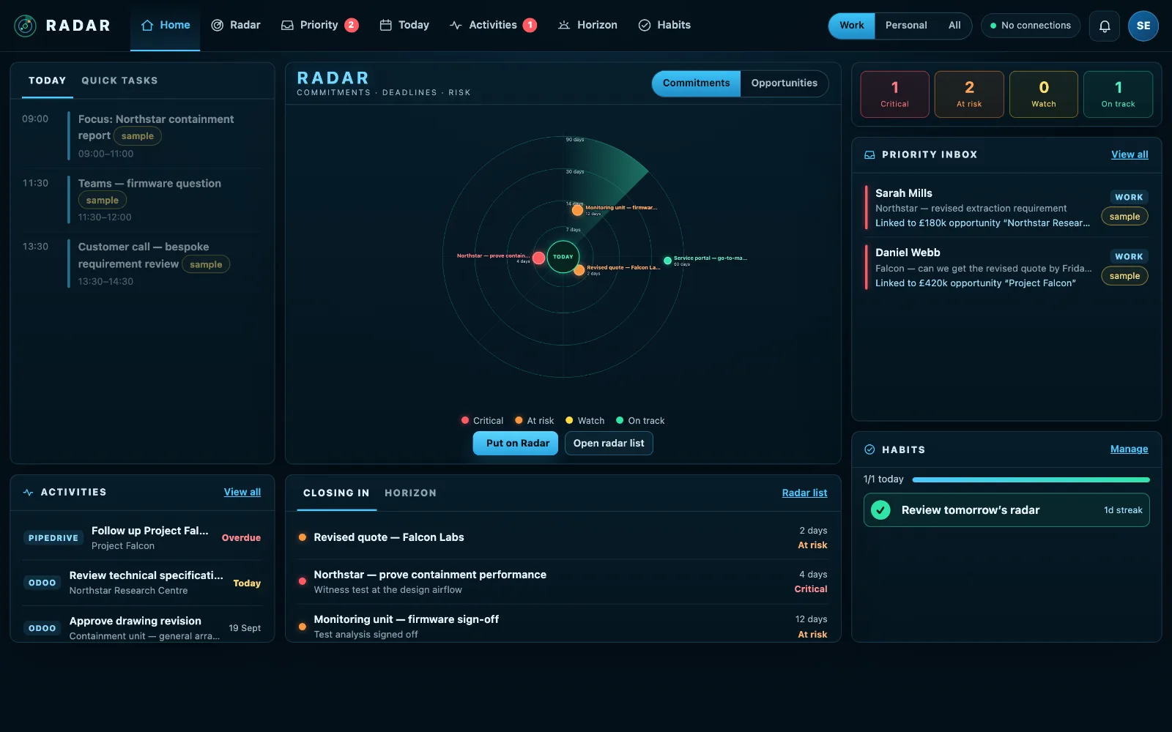Click the No connections status pill
Viewport: 1172px width, 732px height.
[x=1031, y=26]
